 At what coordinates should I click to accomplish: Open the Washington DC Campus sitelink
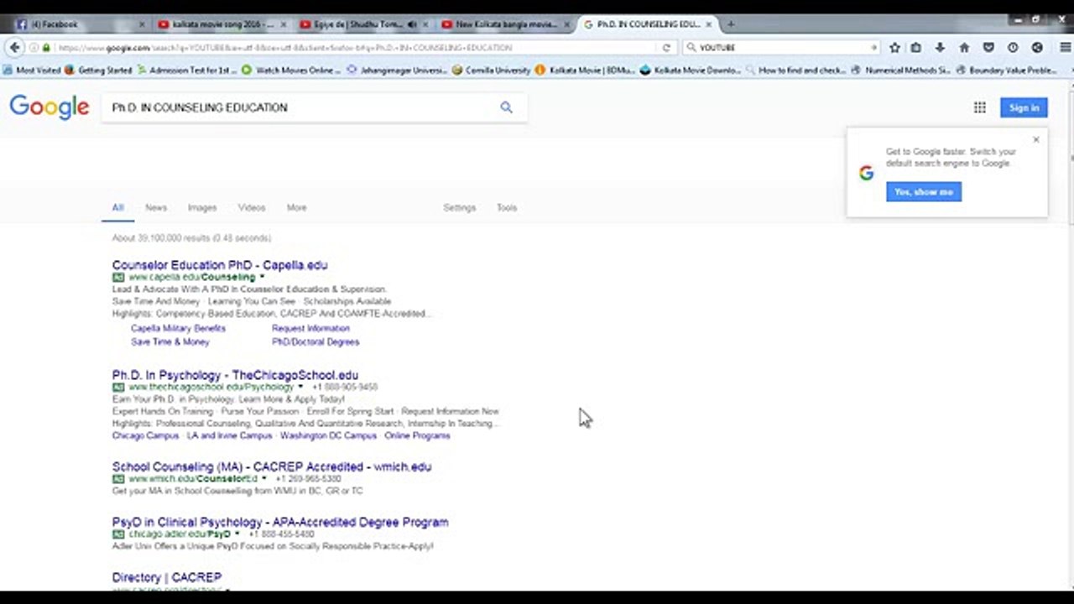(328, 436)
